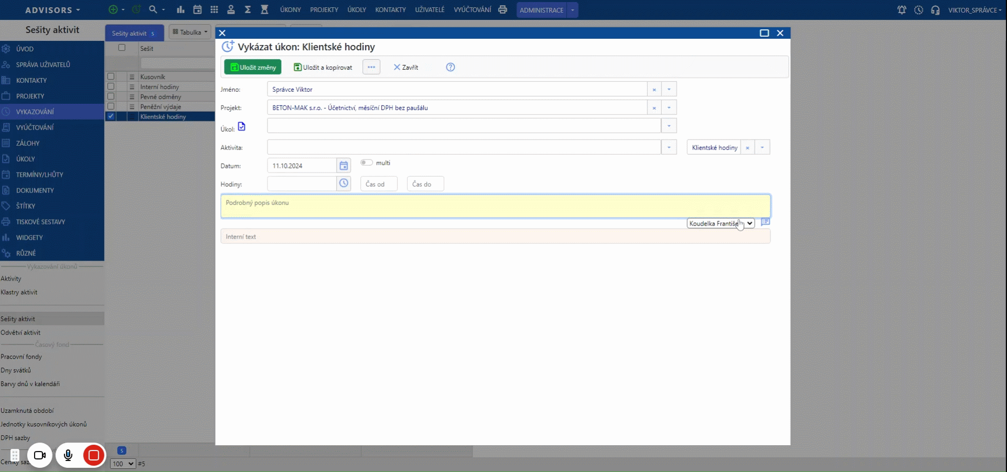Open the printer icon in the top bar
The height and width of the screenshot is (472, 1007).
[502, 9]
